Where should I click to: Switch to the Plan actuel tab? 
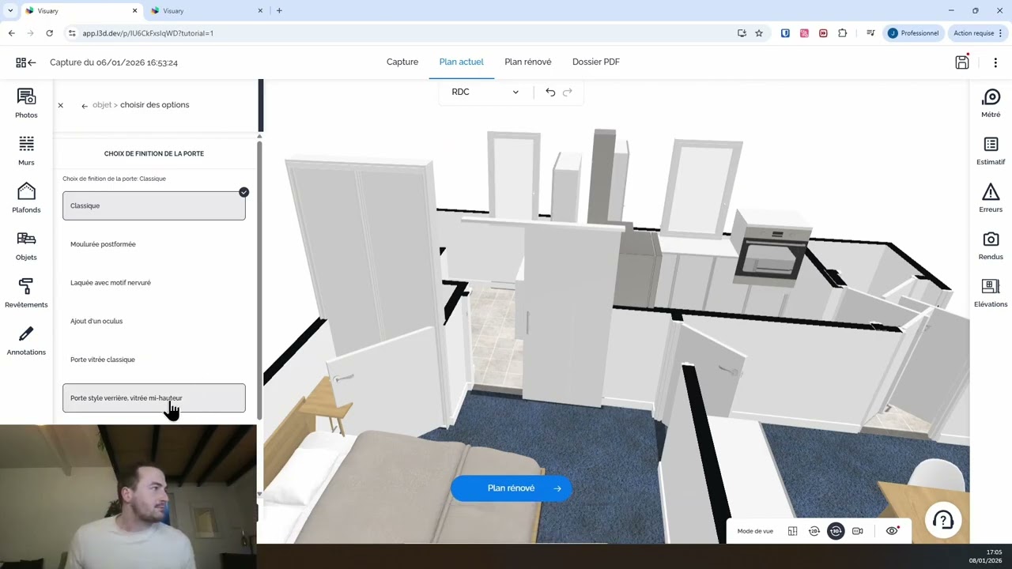461,62
